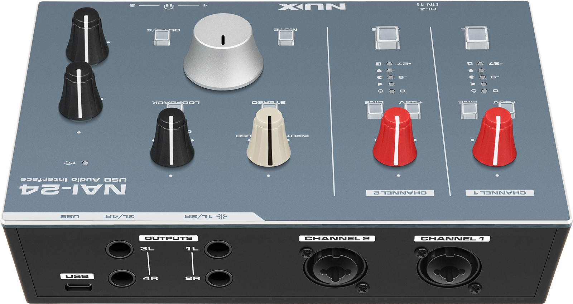The height and width of the screenshot is (304, 573).
Task: Click the 3L output jack
Action: tap(119, 249)
